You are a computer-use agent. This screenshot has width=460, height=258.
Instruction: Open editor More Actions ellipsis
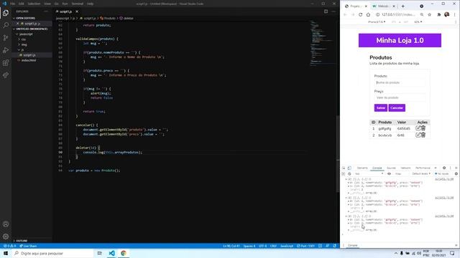[333, 11]
